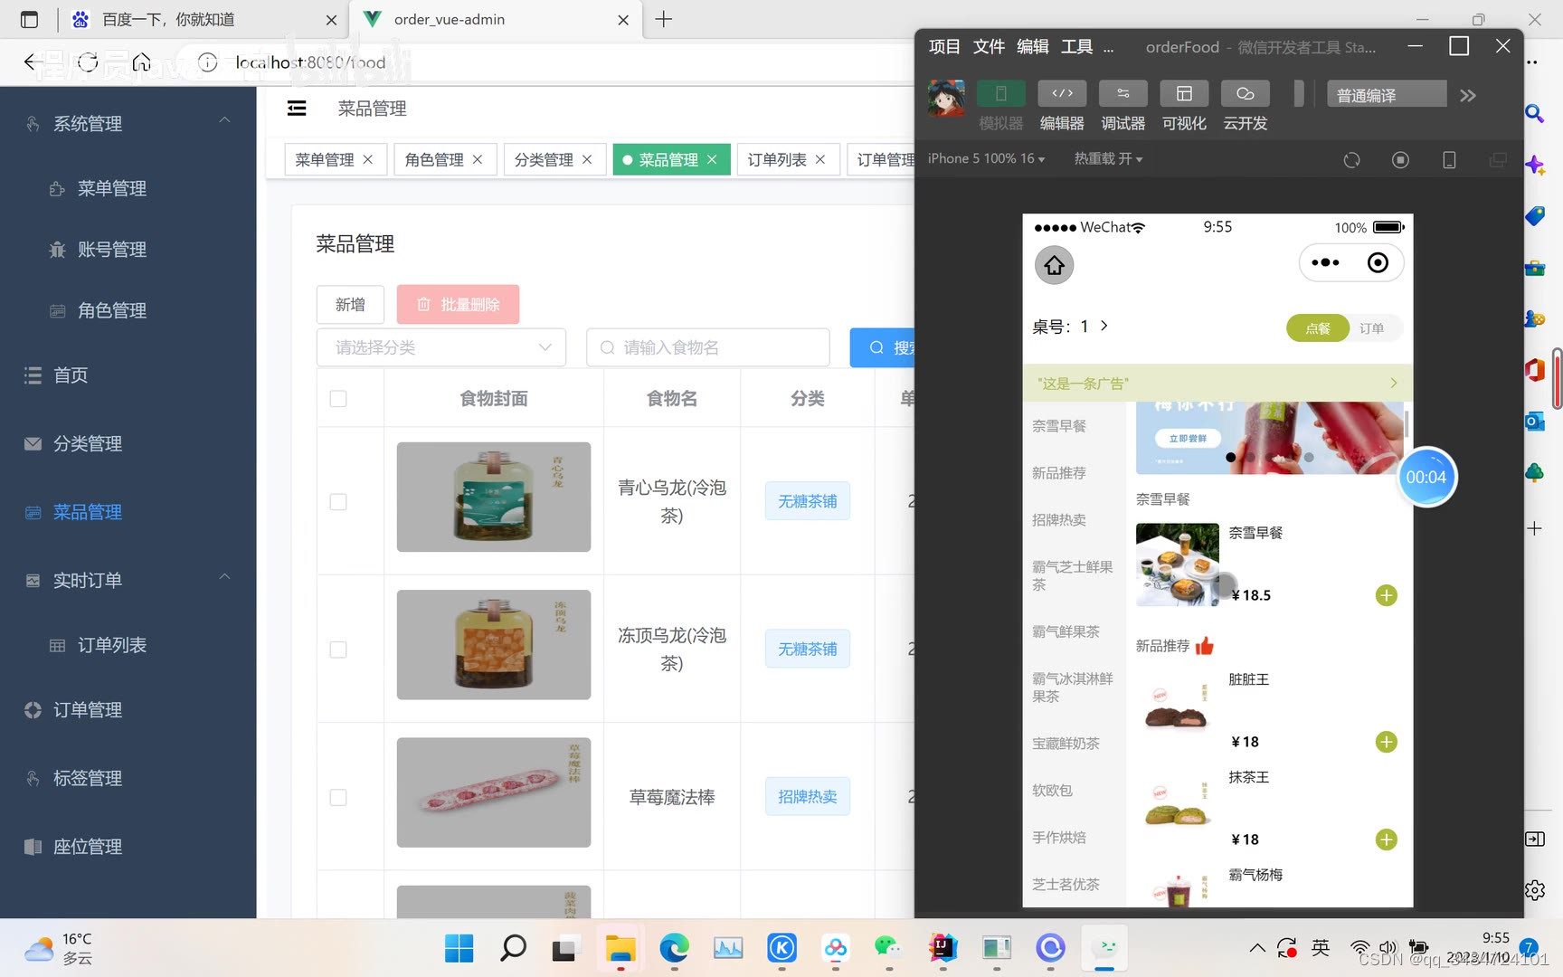Image resolution: width=1563 pixels, height=977 pixels.
Task: Add 脏脏王 with the green plus
Action: pyautogui.click(x=1386, y=742)
